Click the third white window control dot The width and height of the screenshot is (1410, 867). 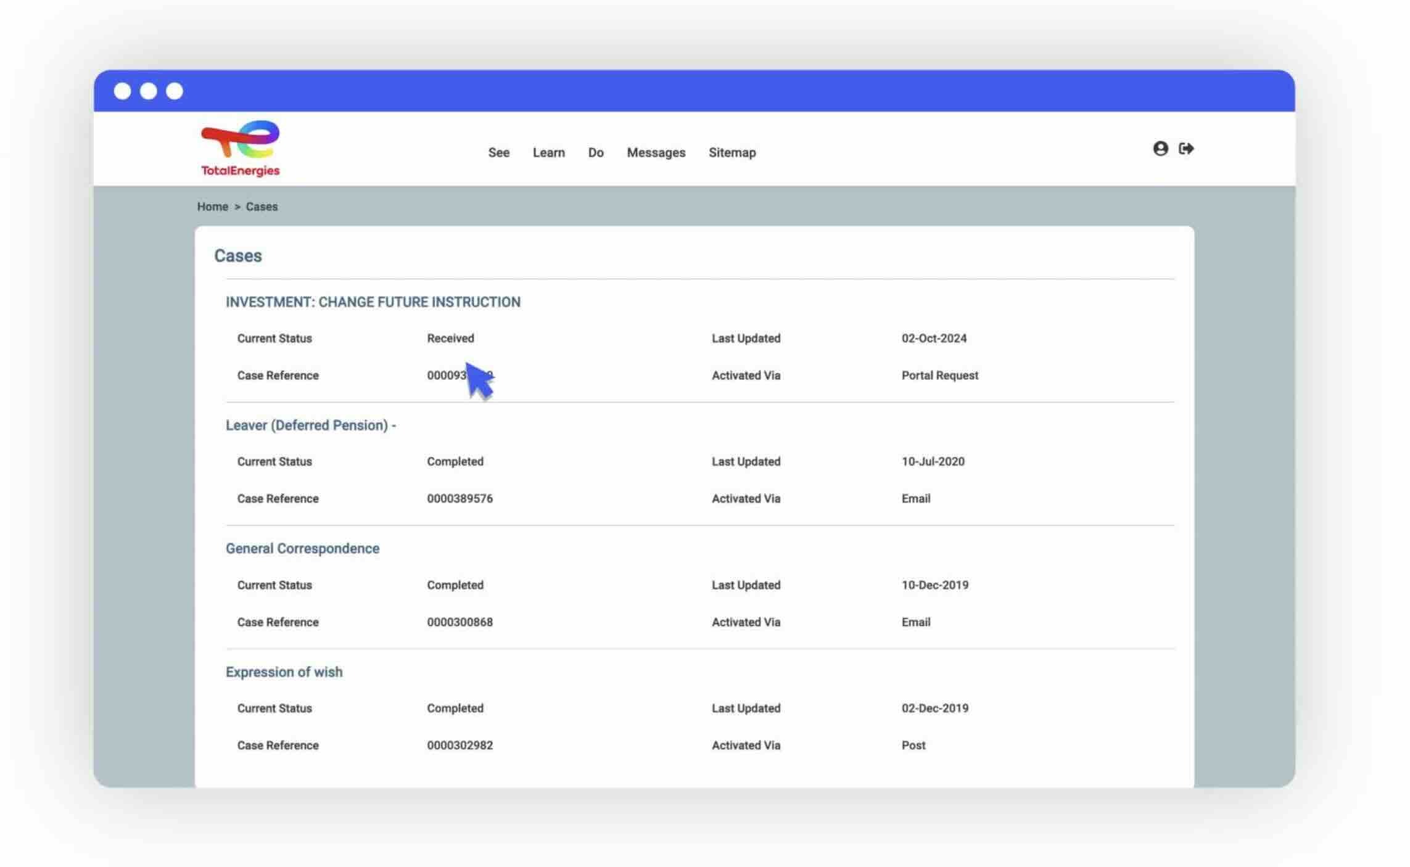[175, 91]
